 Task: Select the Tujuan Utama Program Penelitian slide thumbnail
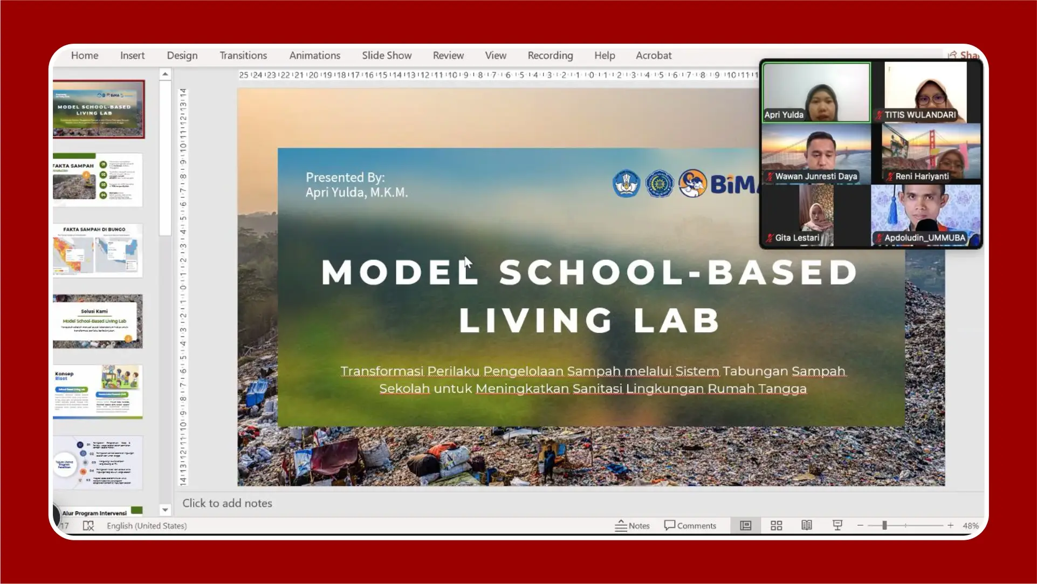point(98,462)
